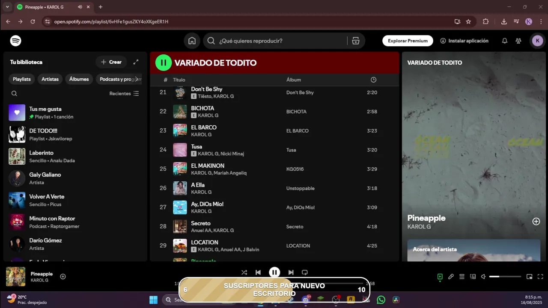The width and height of the screenshot is (548, 308).
Task: Open the K profile avatar menu in Spotify
Action: pos(537,41)
